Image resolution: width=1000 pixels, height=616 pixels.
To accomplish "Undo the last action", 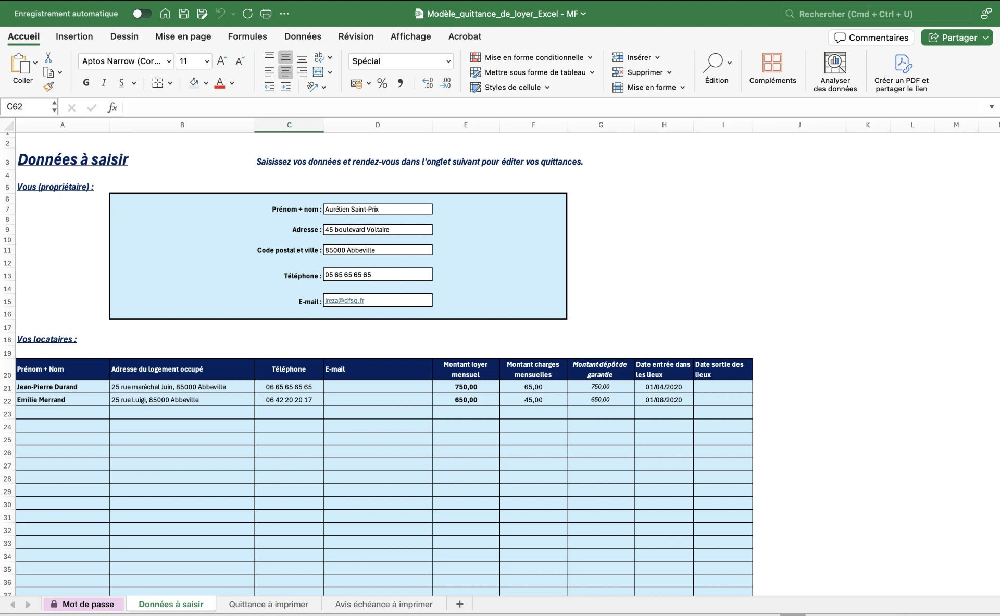I will point(220,14).
